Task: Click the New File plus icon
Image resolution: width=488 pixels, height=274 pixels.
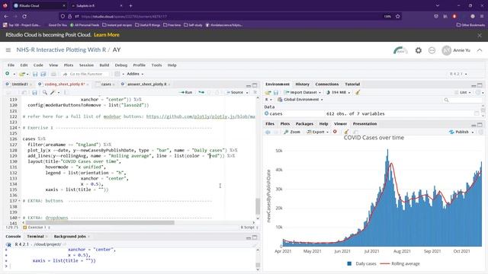Action: [x=7, y=74]
